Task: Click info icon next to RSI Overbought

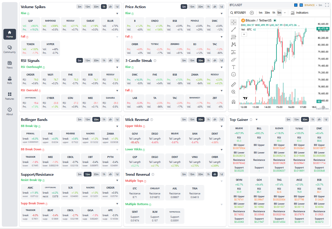Action: 44,67
